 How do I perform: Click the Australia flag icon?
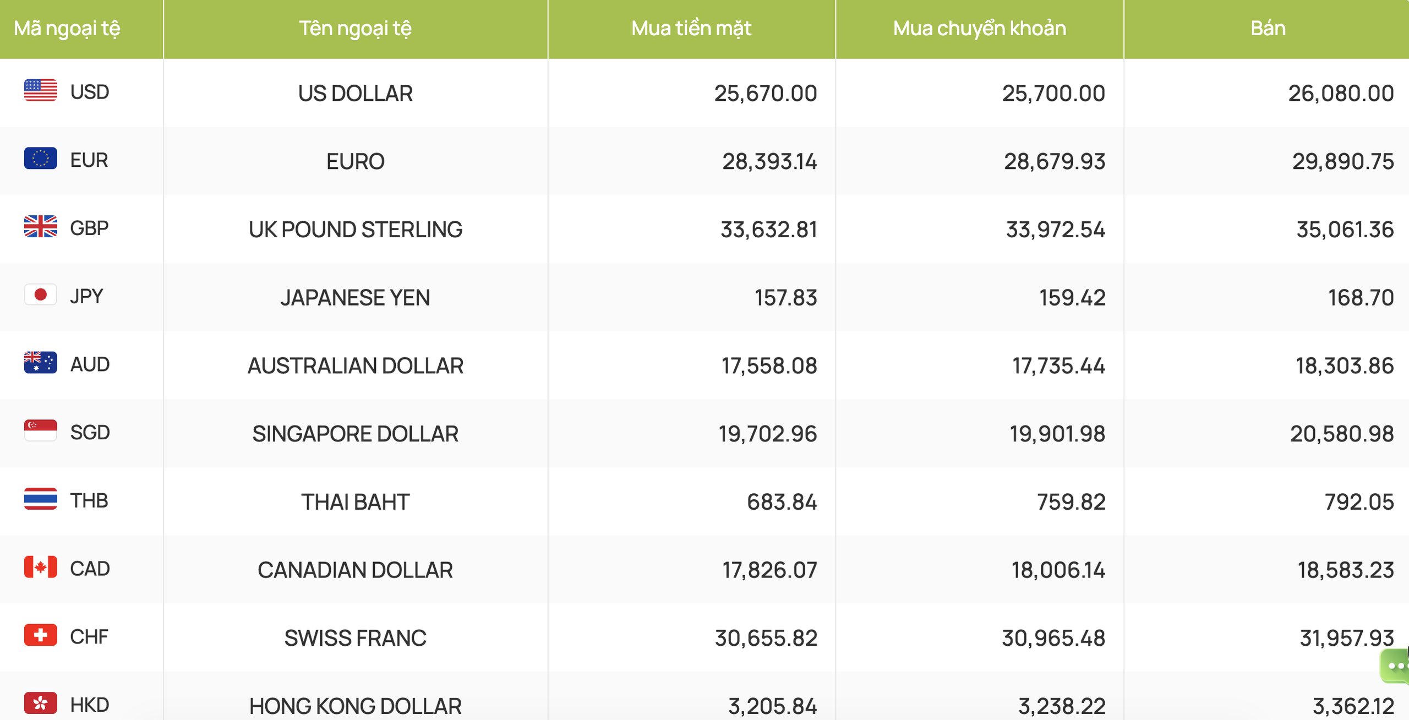[40, 363]
